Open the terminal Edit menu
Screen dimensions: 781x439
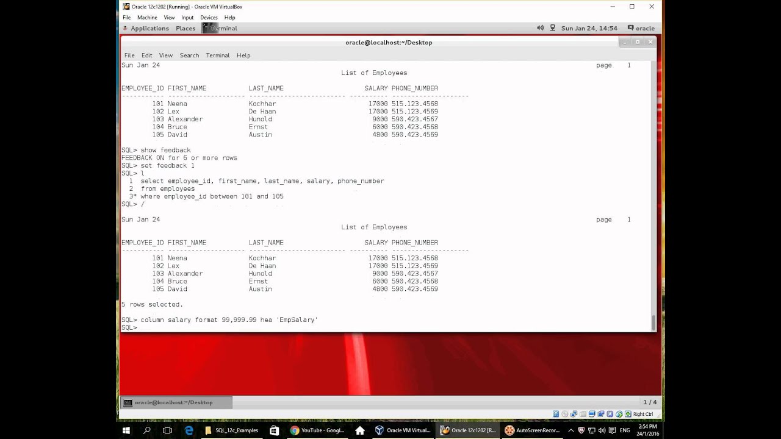(146, 55)
